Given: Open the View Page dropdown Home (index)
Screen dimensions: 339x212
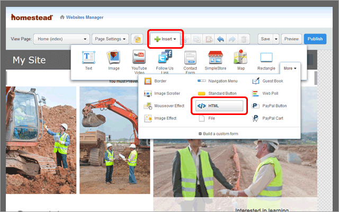Looking at the screenshot, I should [x=61, y=39].
